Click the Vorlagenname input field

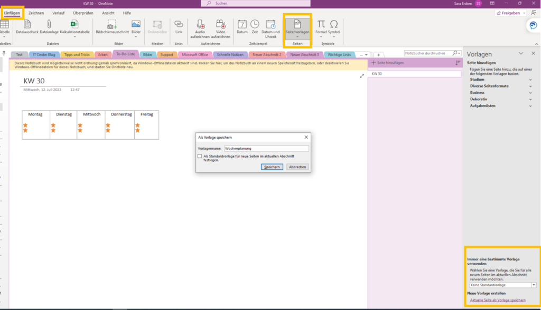point(266,148)
